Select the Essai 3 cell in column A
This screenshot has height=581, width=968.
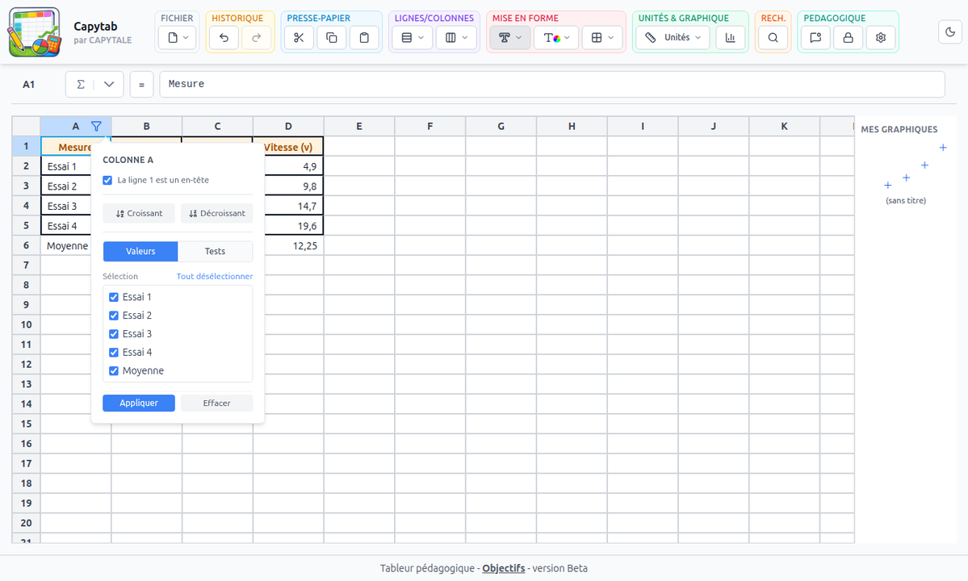point(67,206)
